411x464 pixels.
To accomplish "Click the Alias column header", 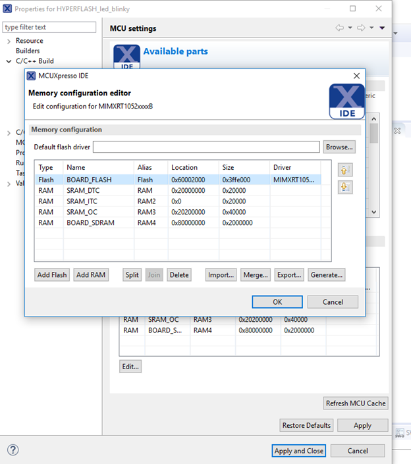I will tap(151, 167).
